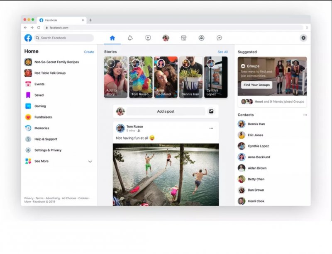Open the Notifications bell
The height and width of the screenshot is (254, 332).
[130, 38]
